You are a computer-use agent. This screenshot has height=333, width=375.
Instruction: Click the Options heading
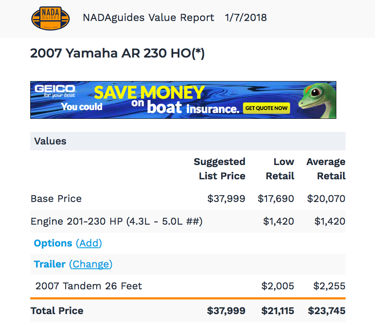click(x=53, y=243)
